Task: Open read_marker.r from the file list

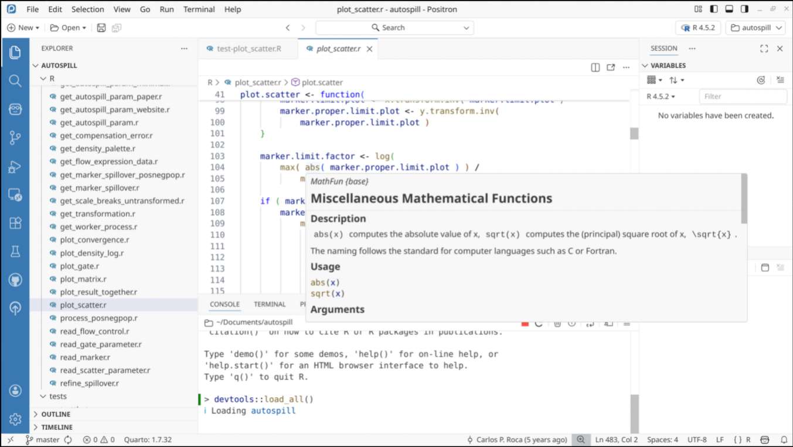Action: coord(84,357)
